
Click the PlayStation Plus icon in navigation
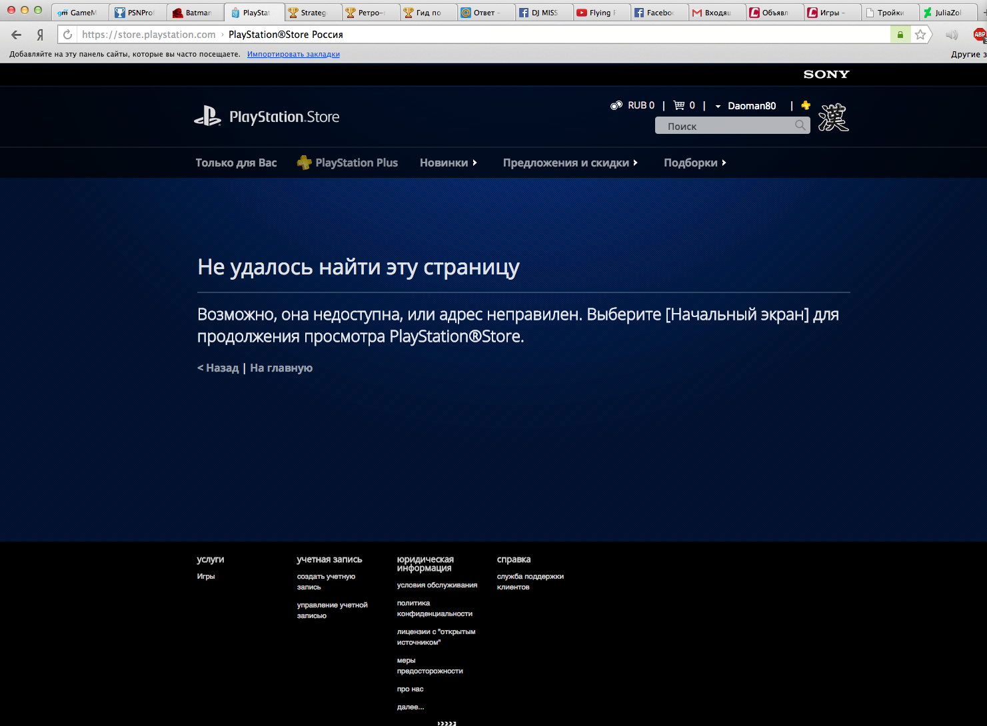[x=304, y=163]
